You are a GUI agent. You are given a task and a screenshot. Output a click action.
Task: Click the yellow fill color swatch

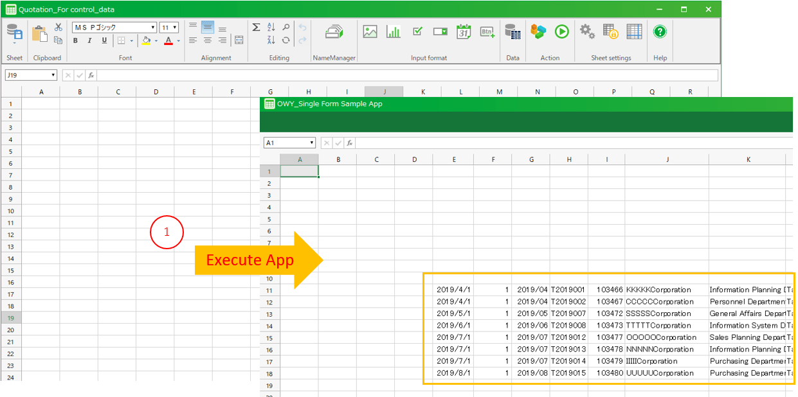(x=147, y=40)
